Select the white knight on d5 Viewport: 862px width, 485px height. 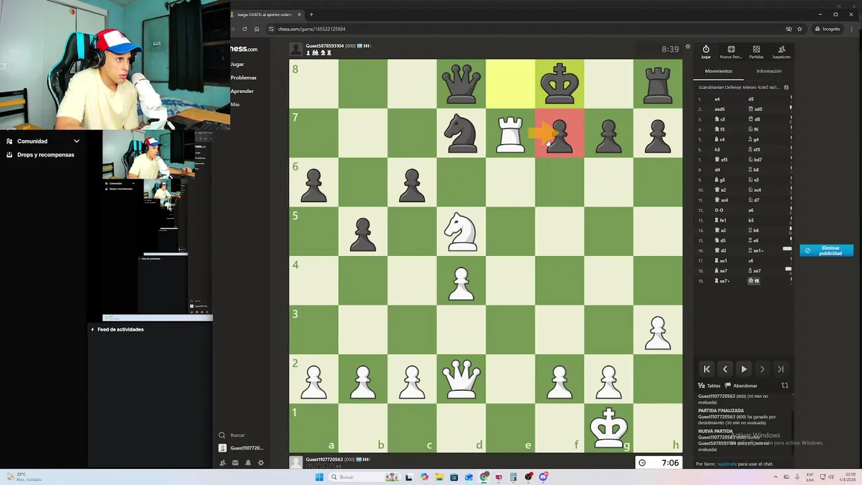point(461,232)
